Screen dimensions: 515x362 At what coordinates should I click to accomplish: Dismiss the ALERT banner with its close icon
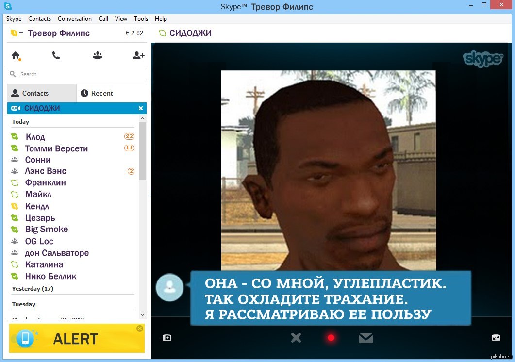[140, 329]
